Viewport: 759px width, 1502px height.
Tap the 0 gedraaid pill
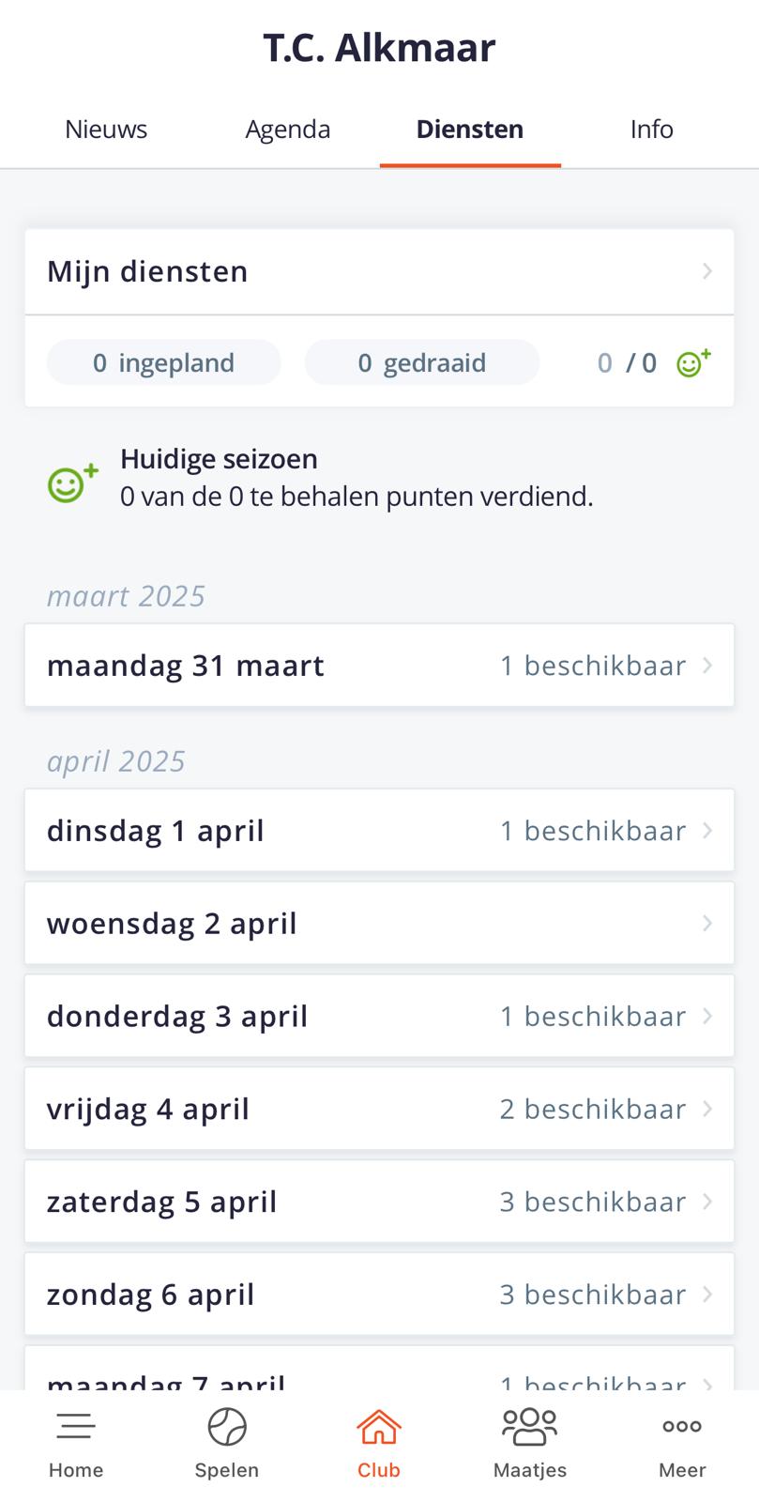[422, 362]
